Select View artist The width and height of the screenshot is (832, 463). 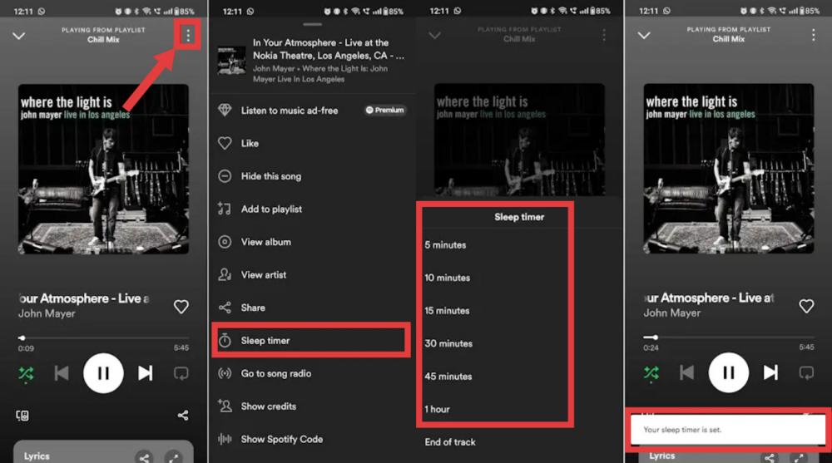click(311, 274)
